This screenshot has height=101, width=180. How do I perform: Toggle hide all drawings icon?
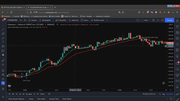click(x=3, y=83)
